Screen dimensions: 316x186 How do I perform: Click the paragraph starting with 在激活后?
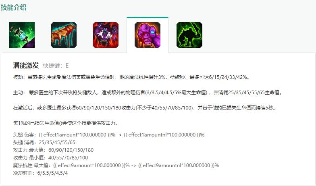[145, 108]
